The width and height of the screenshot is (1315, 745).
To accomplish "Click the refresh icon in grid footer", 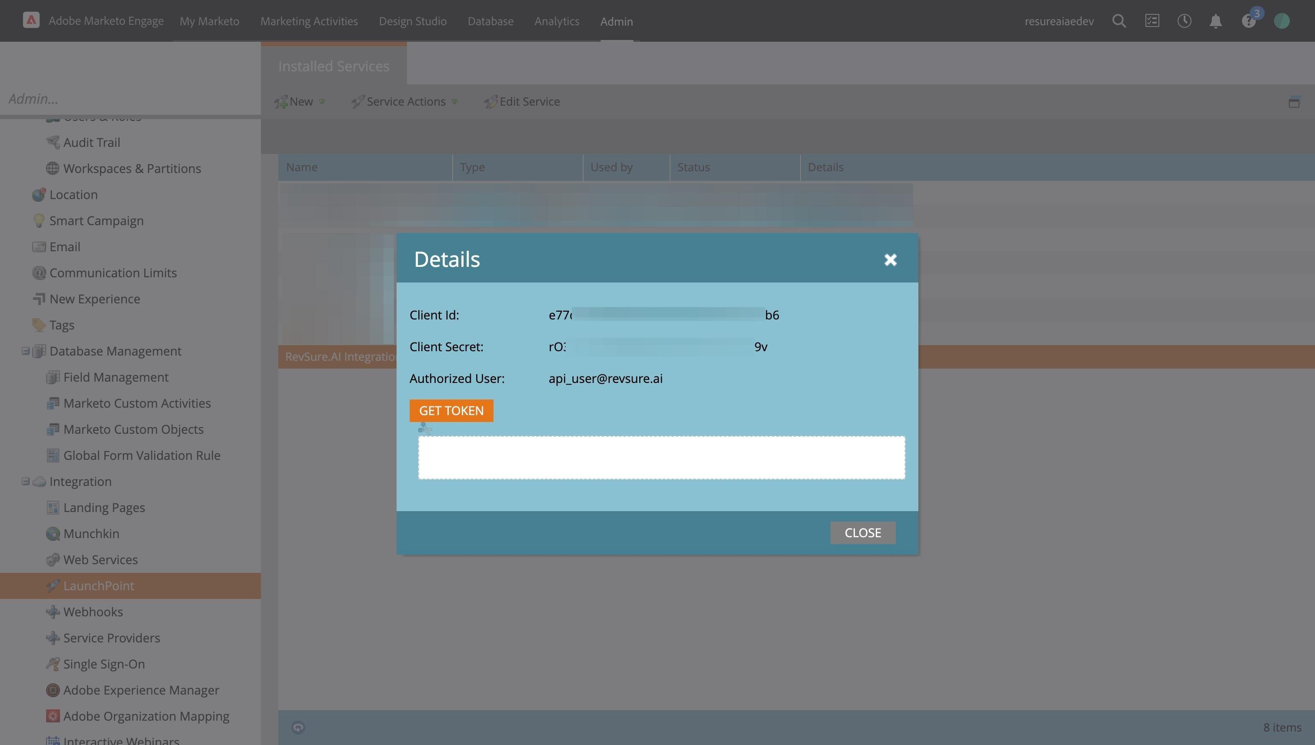I will [x=298, y=727].
